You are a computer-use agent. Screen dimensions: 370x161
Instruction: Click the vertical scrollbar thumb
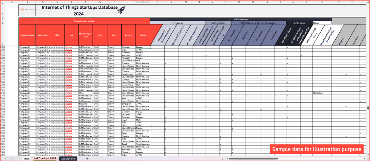[368, 108]
